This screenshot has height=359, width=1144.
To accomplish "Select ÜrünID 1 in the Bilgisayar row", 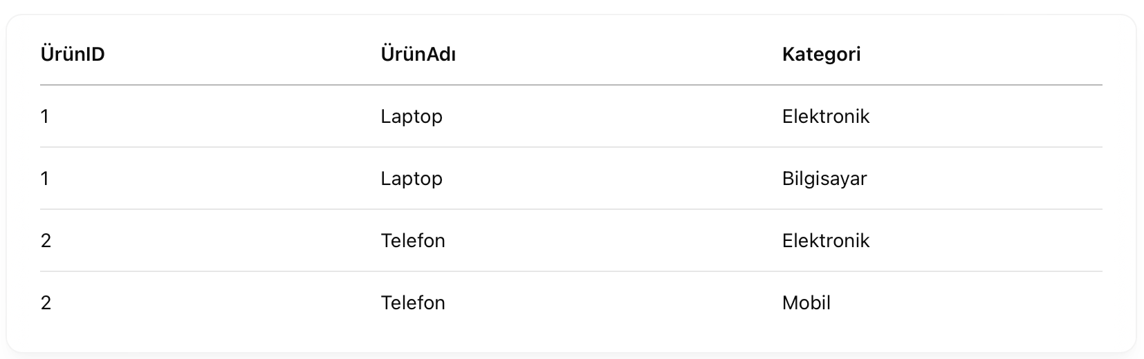I will 45,179.
